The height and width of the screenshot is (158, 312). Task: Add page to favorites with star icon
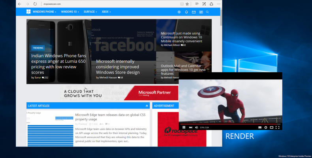(x=187, y=4)
